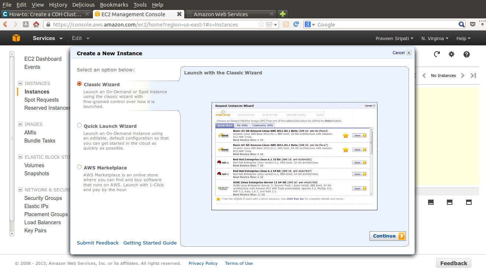Image resolution: width=486 pixels, height=274 pixels.
Task: Open the home page with the house icon
Action: coord(36,24)
